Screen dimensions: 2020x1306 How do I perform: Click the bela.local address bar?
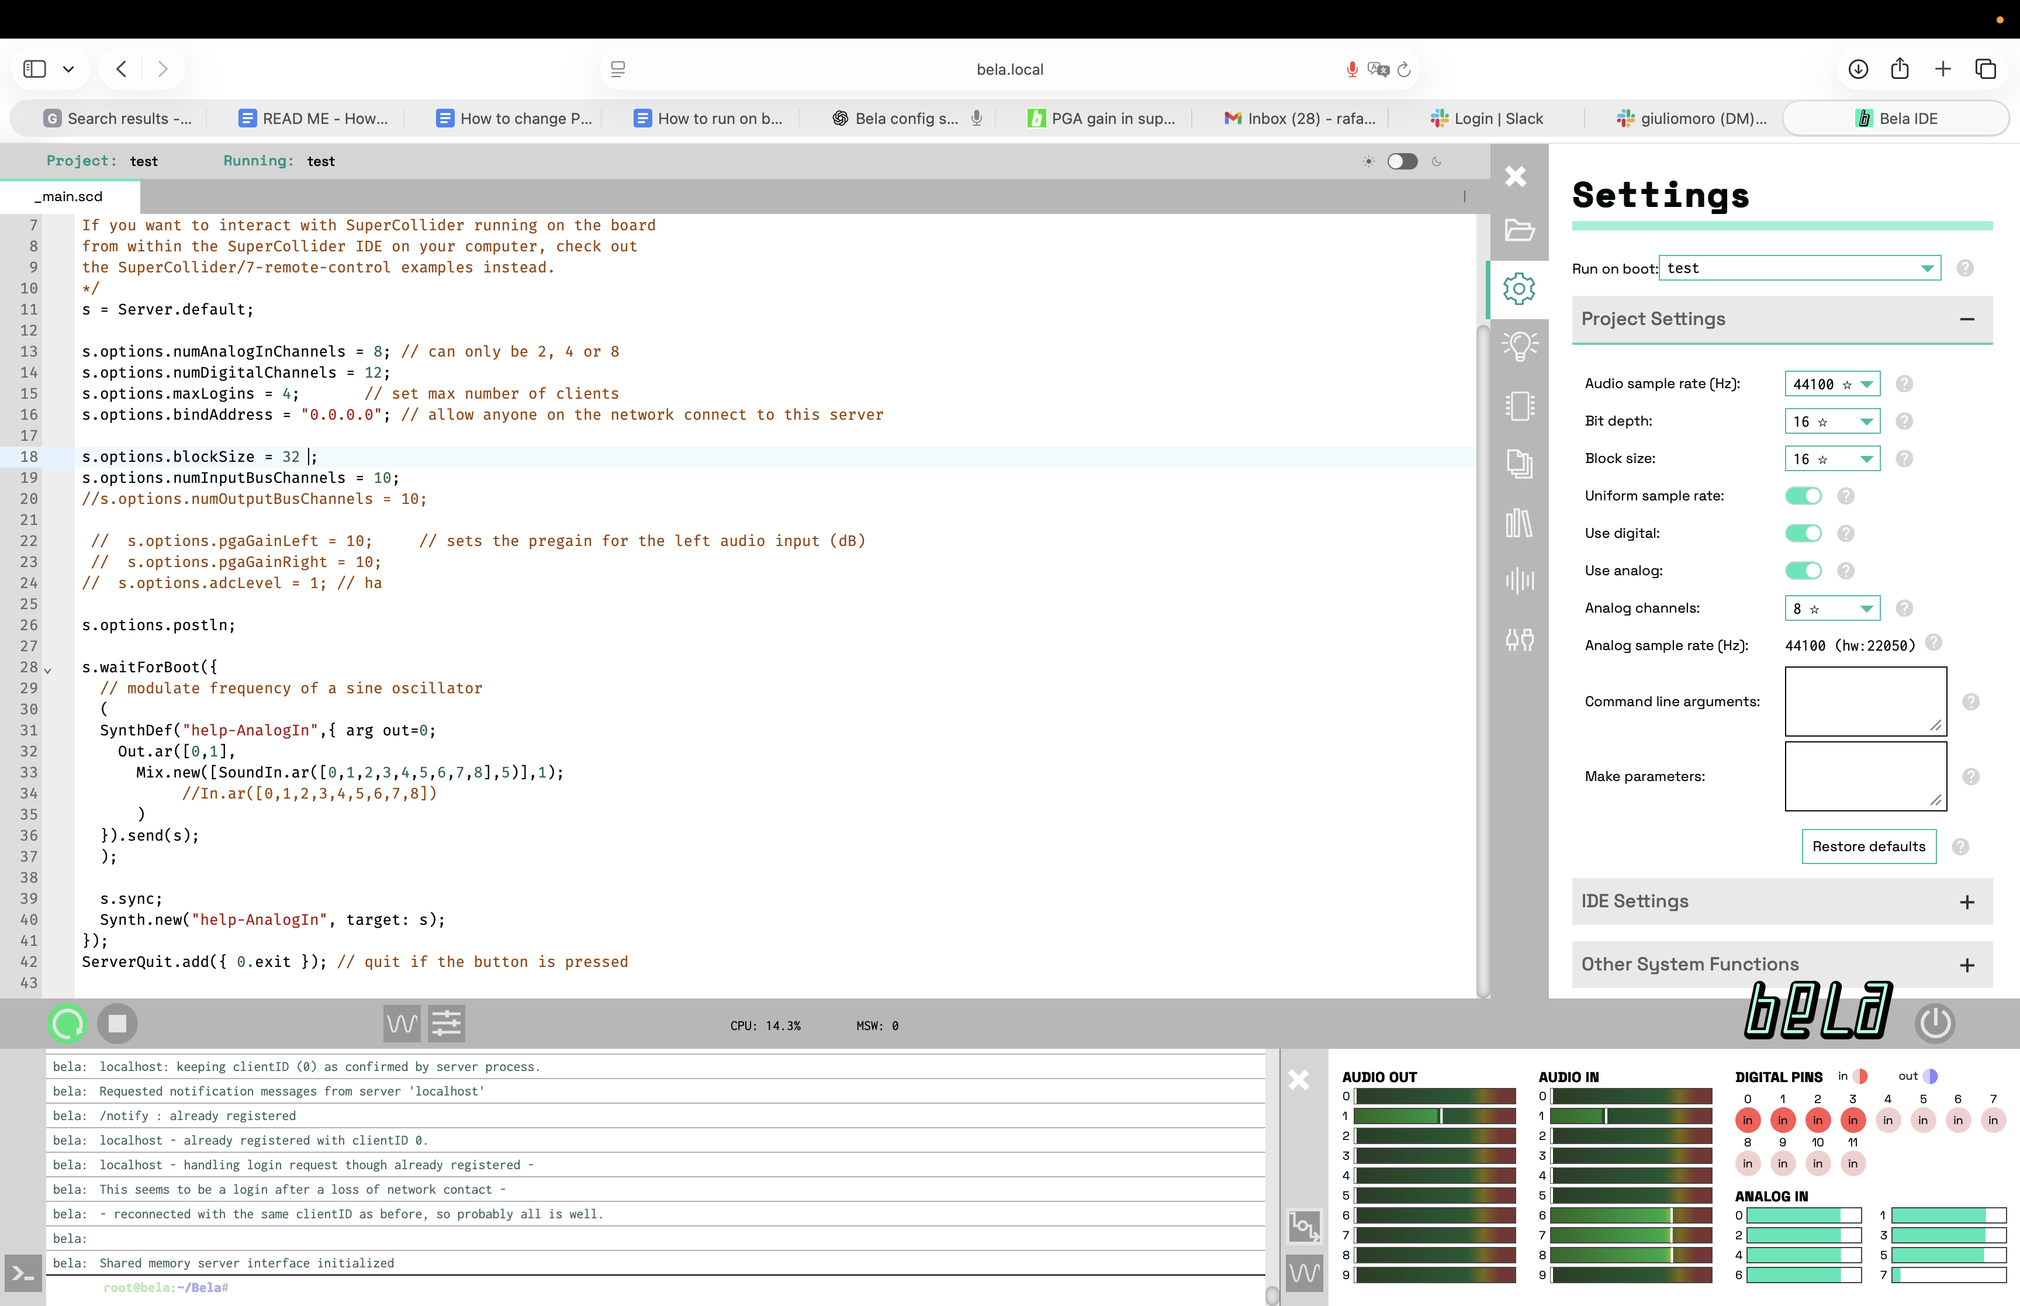coord(1009,70)
